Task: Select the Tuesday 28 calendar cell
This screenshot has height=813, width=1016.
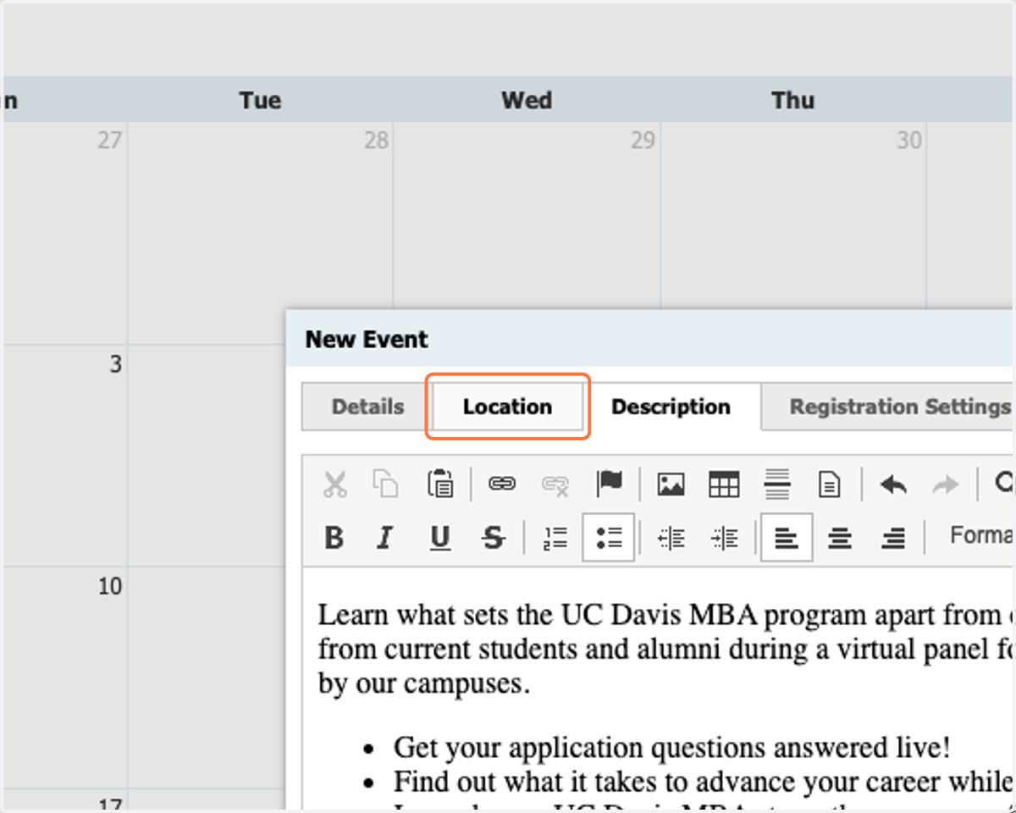Action: click(x=261, y=233)
